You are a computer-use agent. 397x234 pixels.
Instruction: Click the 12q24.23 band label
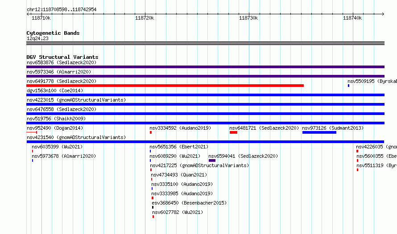(37, 38)
